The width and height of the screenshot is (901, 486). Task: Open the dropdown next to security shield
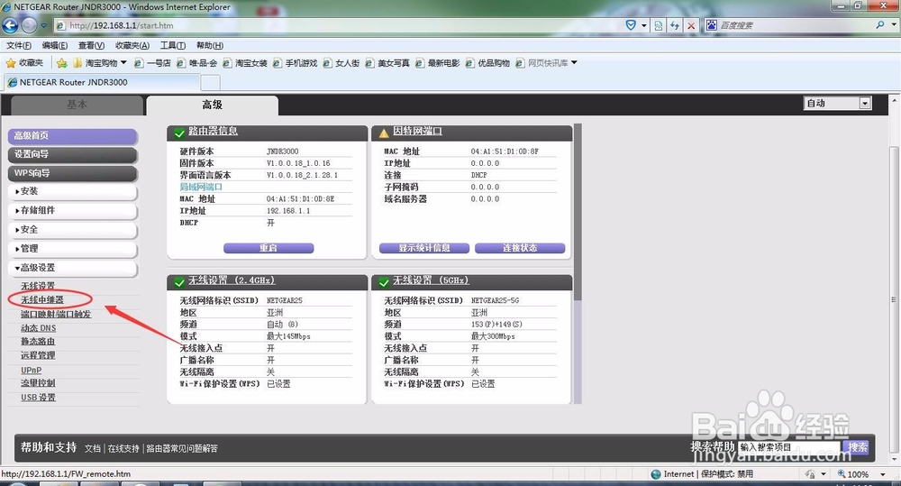tap(643, 25)
